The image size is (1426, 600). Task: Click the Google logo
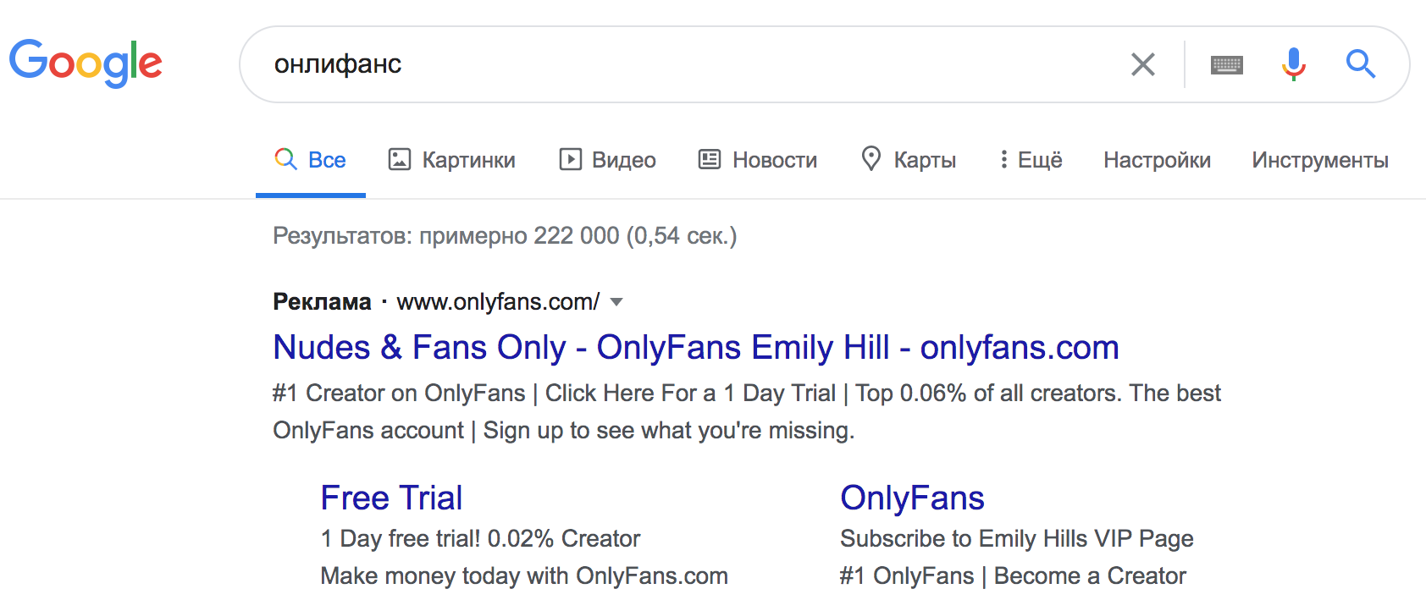click(86, 63)
